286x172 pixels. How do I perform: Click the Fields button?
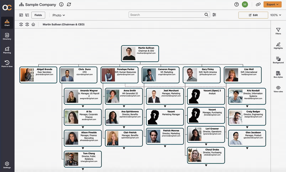(x=38, y=15)
